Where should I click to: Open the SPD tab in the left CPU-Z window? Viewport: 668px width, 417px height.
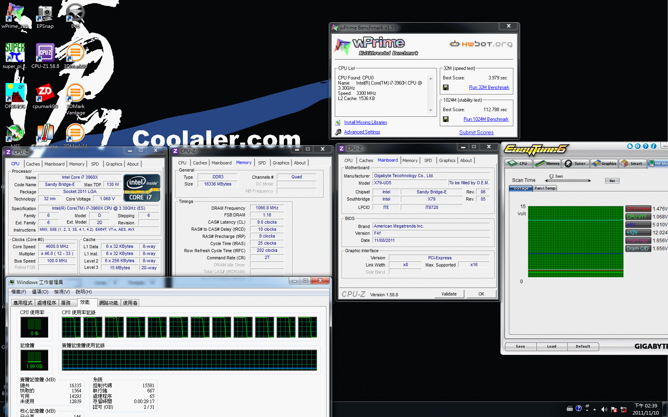coord(95,164)
